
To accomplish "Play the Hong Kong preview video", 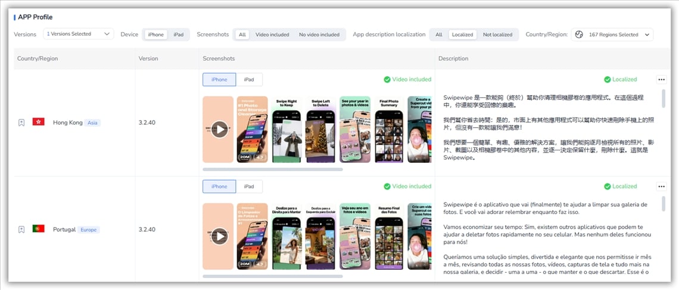I will click(219, 129).
